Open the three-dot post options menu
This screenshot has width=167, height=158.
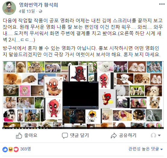[162, 4]
